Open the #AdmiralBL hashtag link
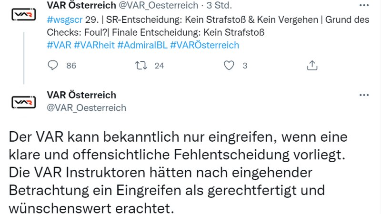This screenshot has width=381, height=214. 141,45
